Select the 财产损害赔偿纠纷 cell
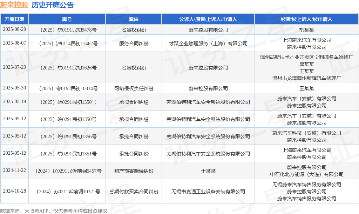 pyautogui.click(x=134, y=171)
